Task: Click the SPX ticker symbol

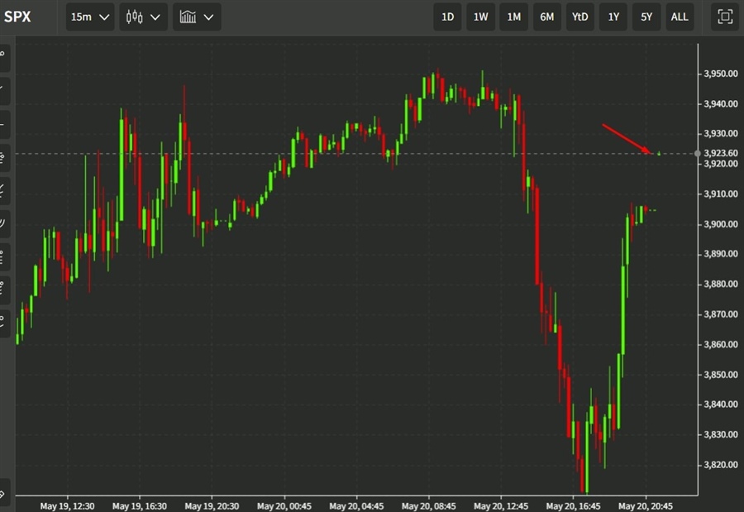Action: click(17, 17)
